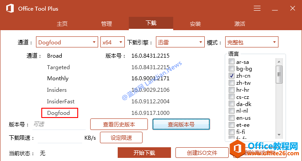Click the language list scroll-down arrow

tap(279, 135)
